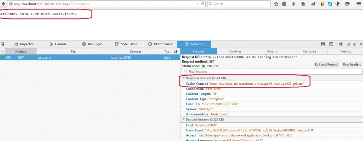The height and width of the screenshot is (141, 363).
Task: Click the browser back arrow button
Action: coord(3,4)
